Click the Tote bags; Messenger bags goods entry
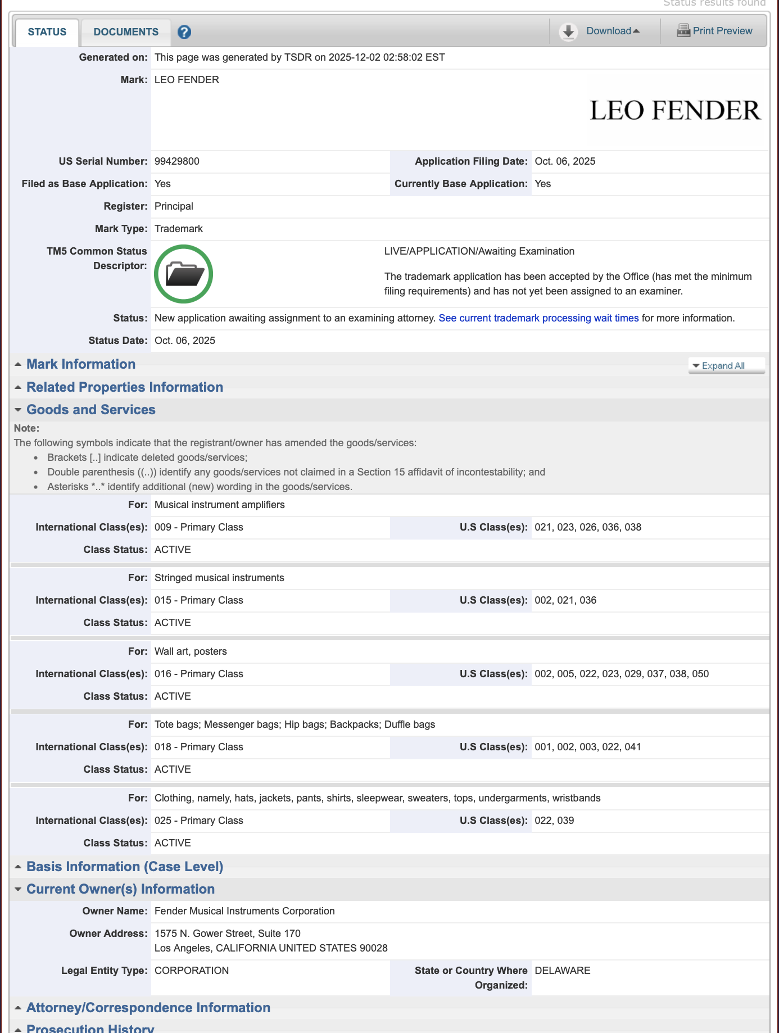Image resolution: width=779 pixels, height=1033 pixels. tap(295, 724)
